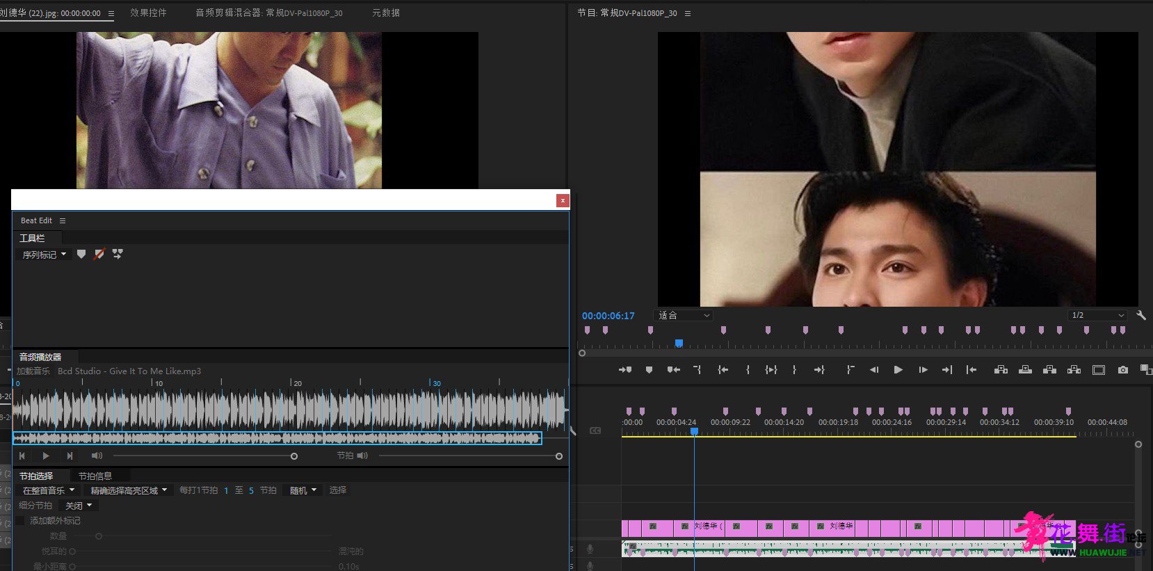Image resolution: width=1153 pixels, height=571 pixels.
Task: Click the 加载音乐 button
Action: pos(33,371)
